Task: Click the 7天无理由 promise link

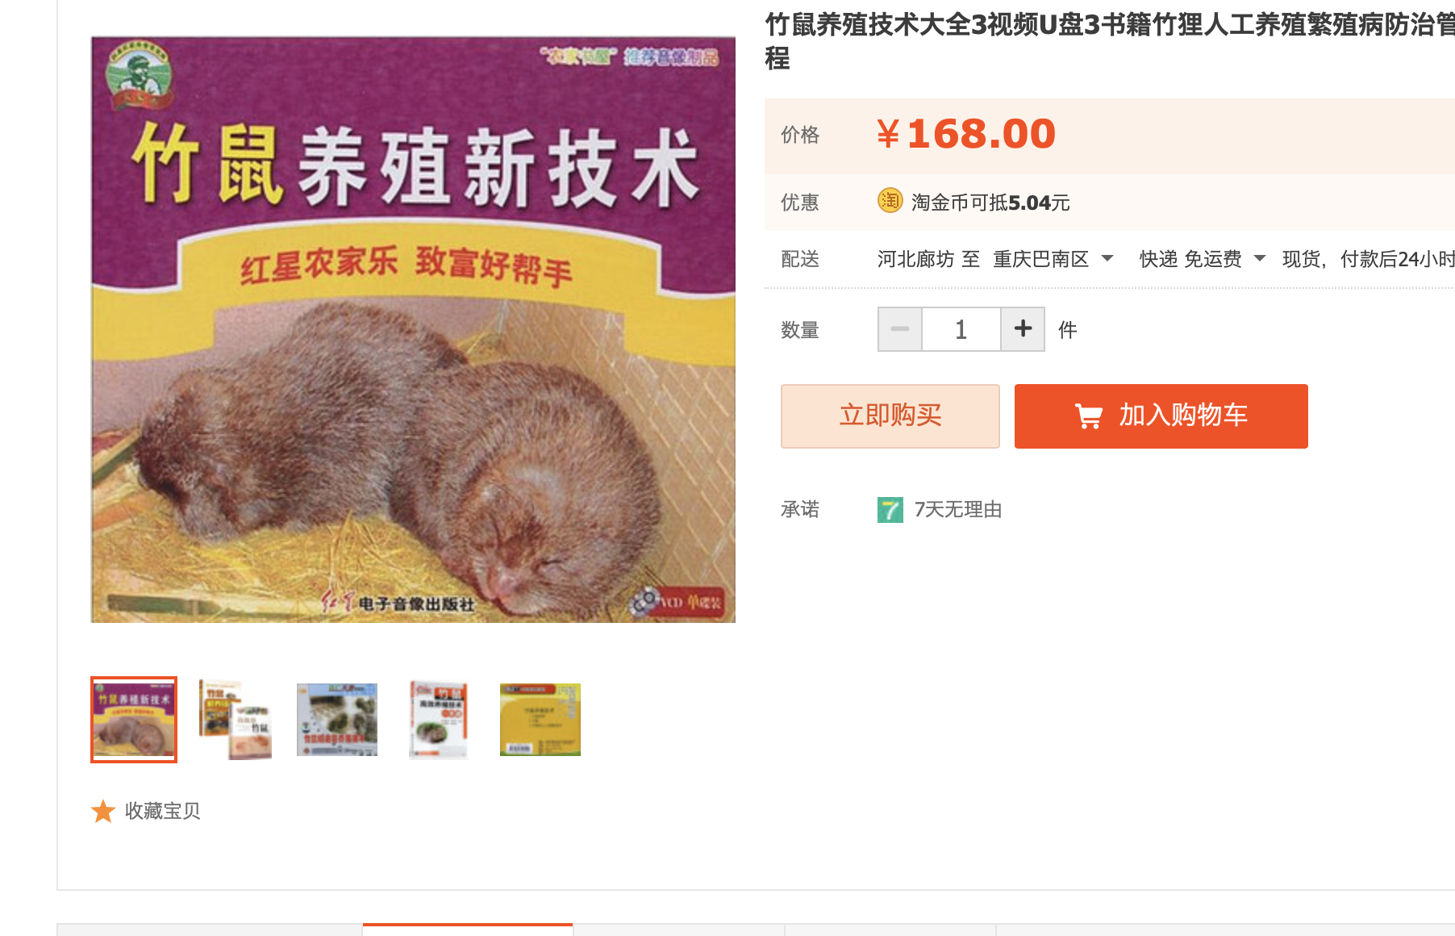Action: [958, 510]
